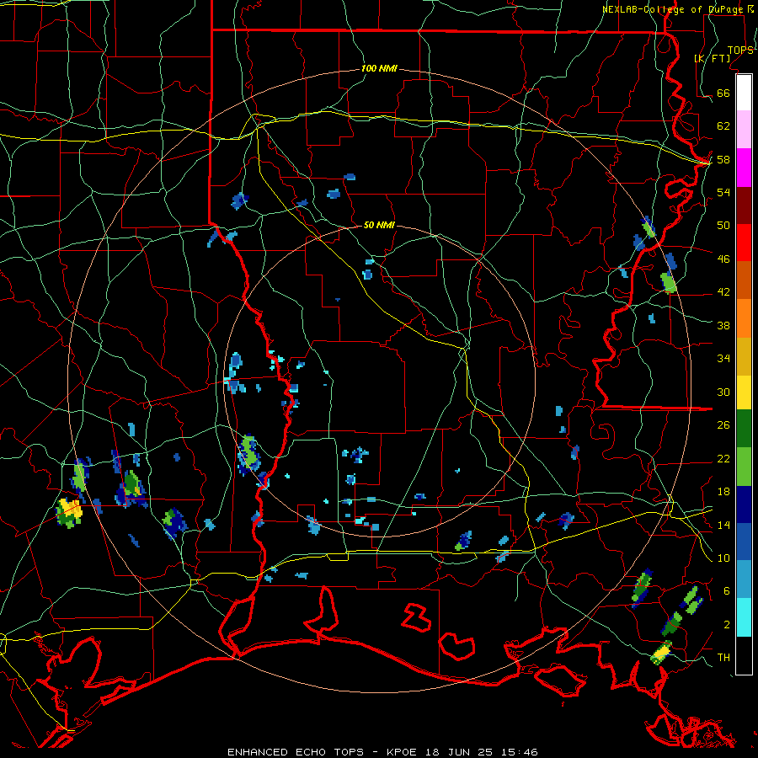Click the legend value "62"

[x=723, y=125]
